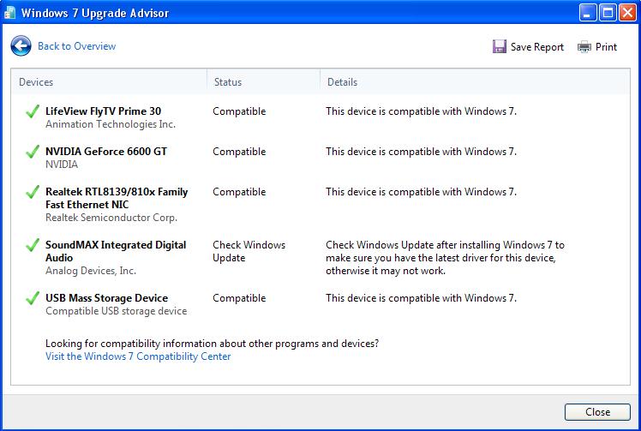
Task: Click Compatible status for Realtek NIC
Action: coord(239,192)
